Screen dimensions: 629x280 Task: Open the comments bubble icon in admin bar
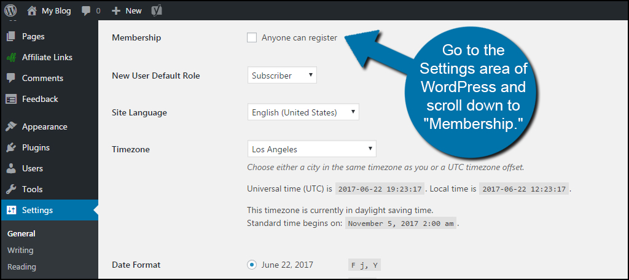tap(86, 11)
